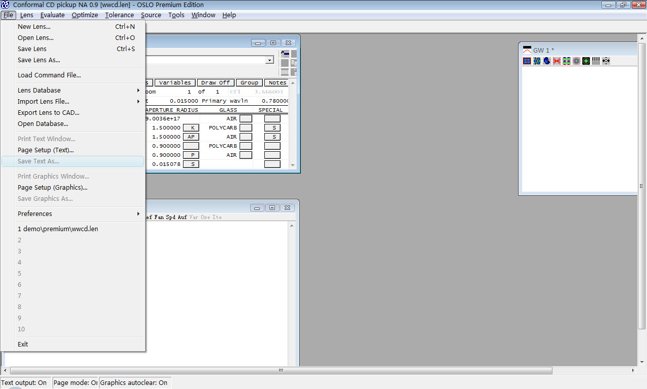Click the 0.015000 field value
The height and width of the screenshot is (389, 647).
[184, 101]
